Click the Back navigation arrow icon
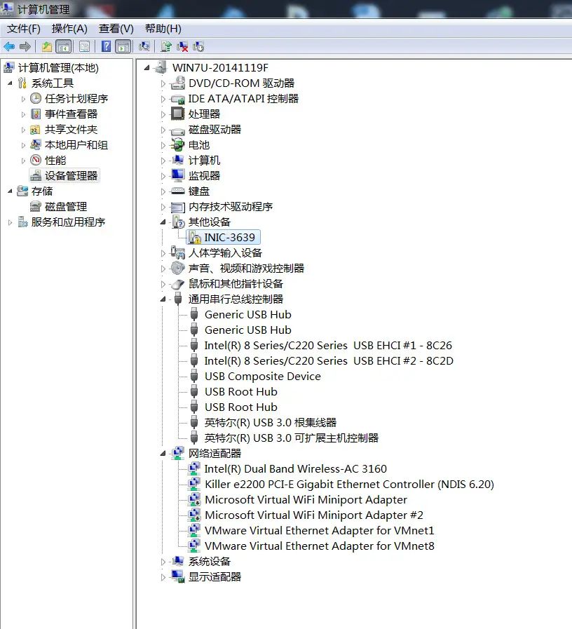 pos(8,46)
